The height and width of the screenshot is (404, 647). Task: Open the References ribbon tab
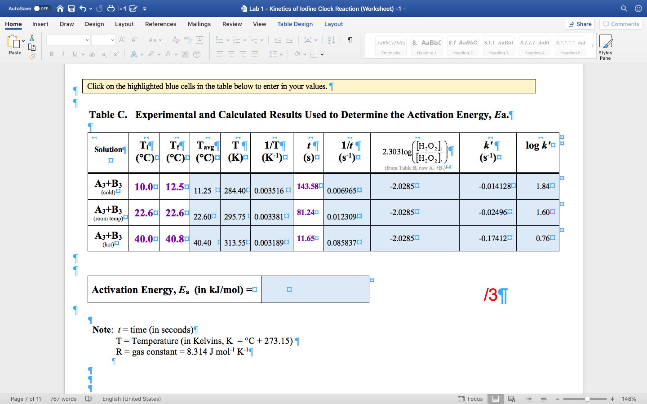coord(160,24)
